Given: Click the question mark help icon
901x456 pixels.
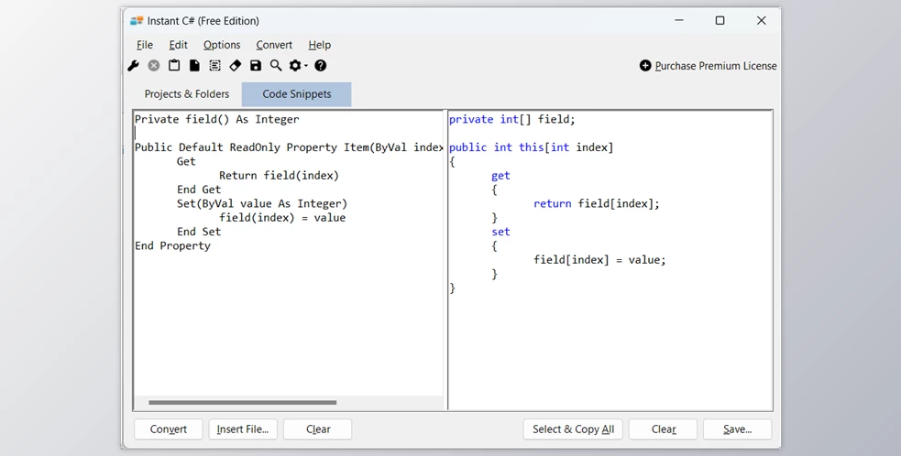Looking at the screenshot, I should (321, 66).
